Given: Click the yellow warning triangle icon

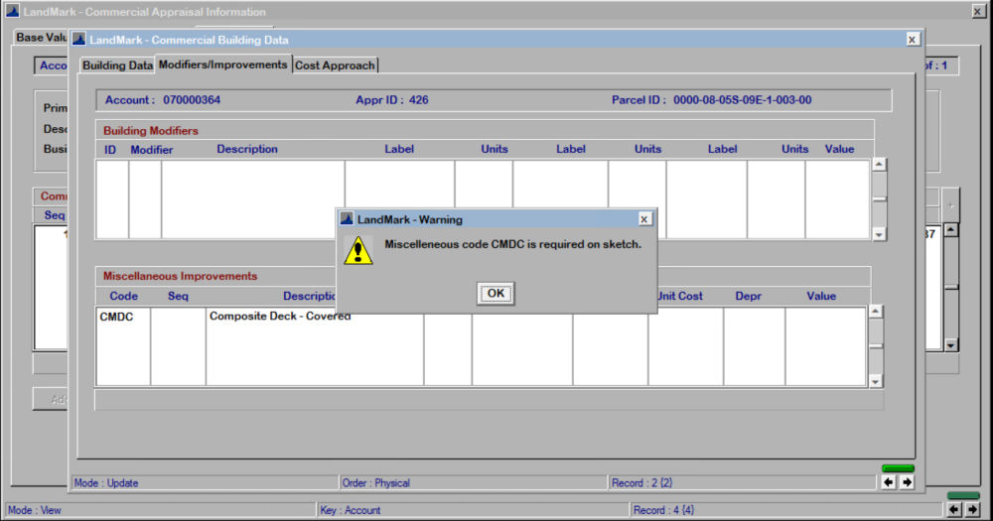Looking at the screenshot, I should pyautogui.click(x=357, y=250).
